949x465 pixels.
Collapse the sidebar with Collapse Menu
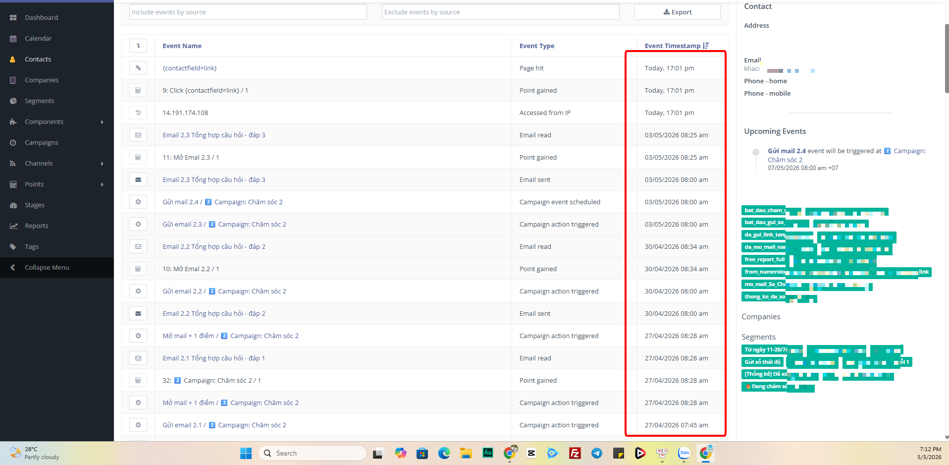pos(57,267)
